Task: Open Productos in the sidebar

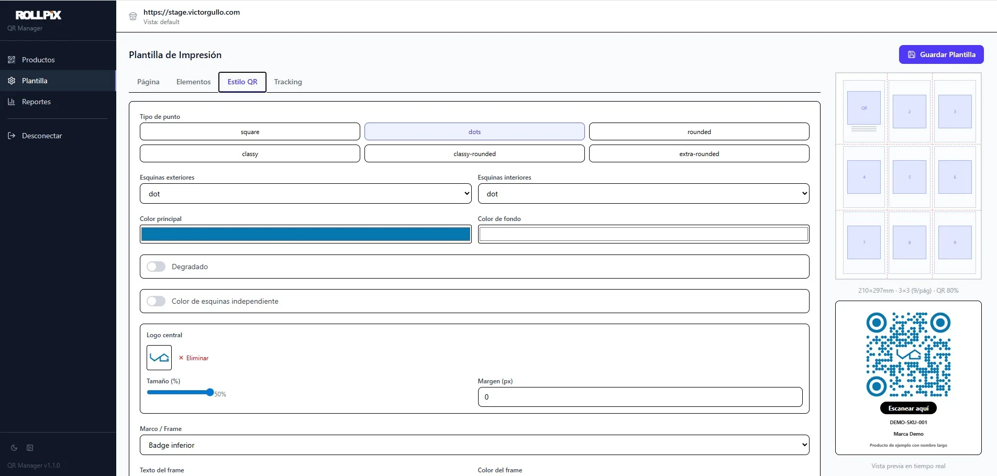Action: (58, 60)
